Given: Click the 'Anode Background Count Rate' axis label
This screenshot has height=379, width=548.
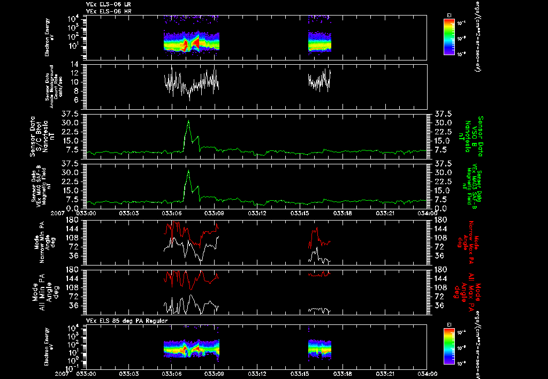Looking at the screenshot, I should pos(54,87).
